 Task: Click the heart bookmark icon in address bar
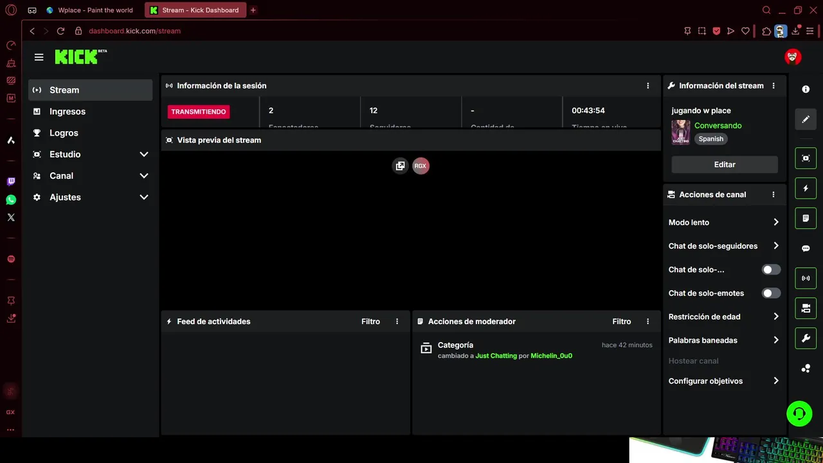(746, 31)
